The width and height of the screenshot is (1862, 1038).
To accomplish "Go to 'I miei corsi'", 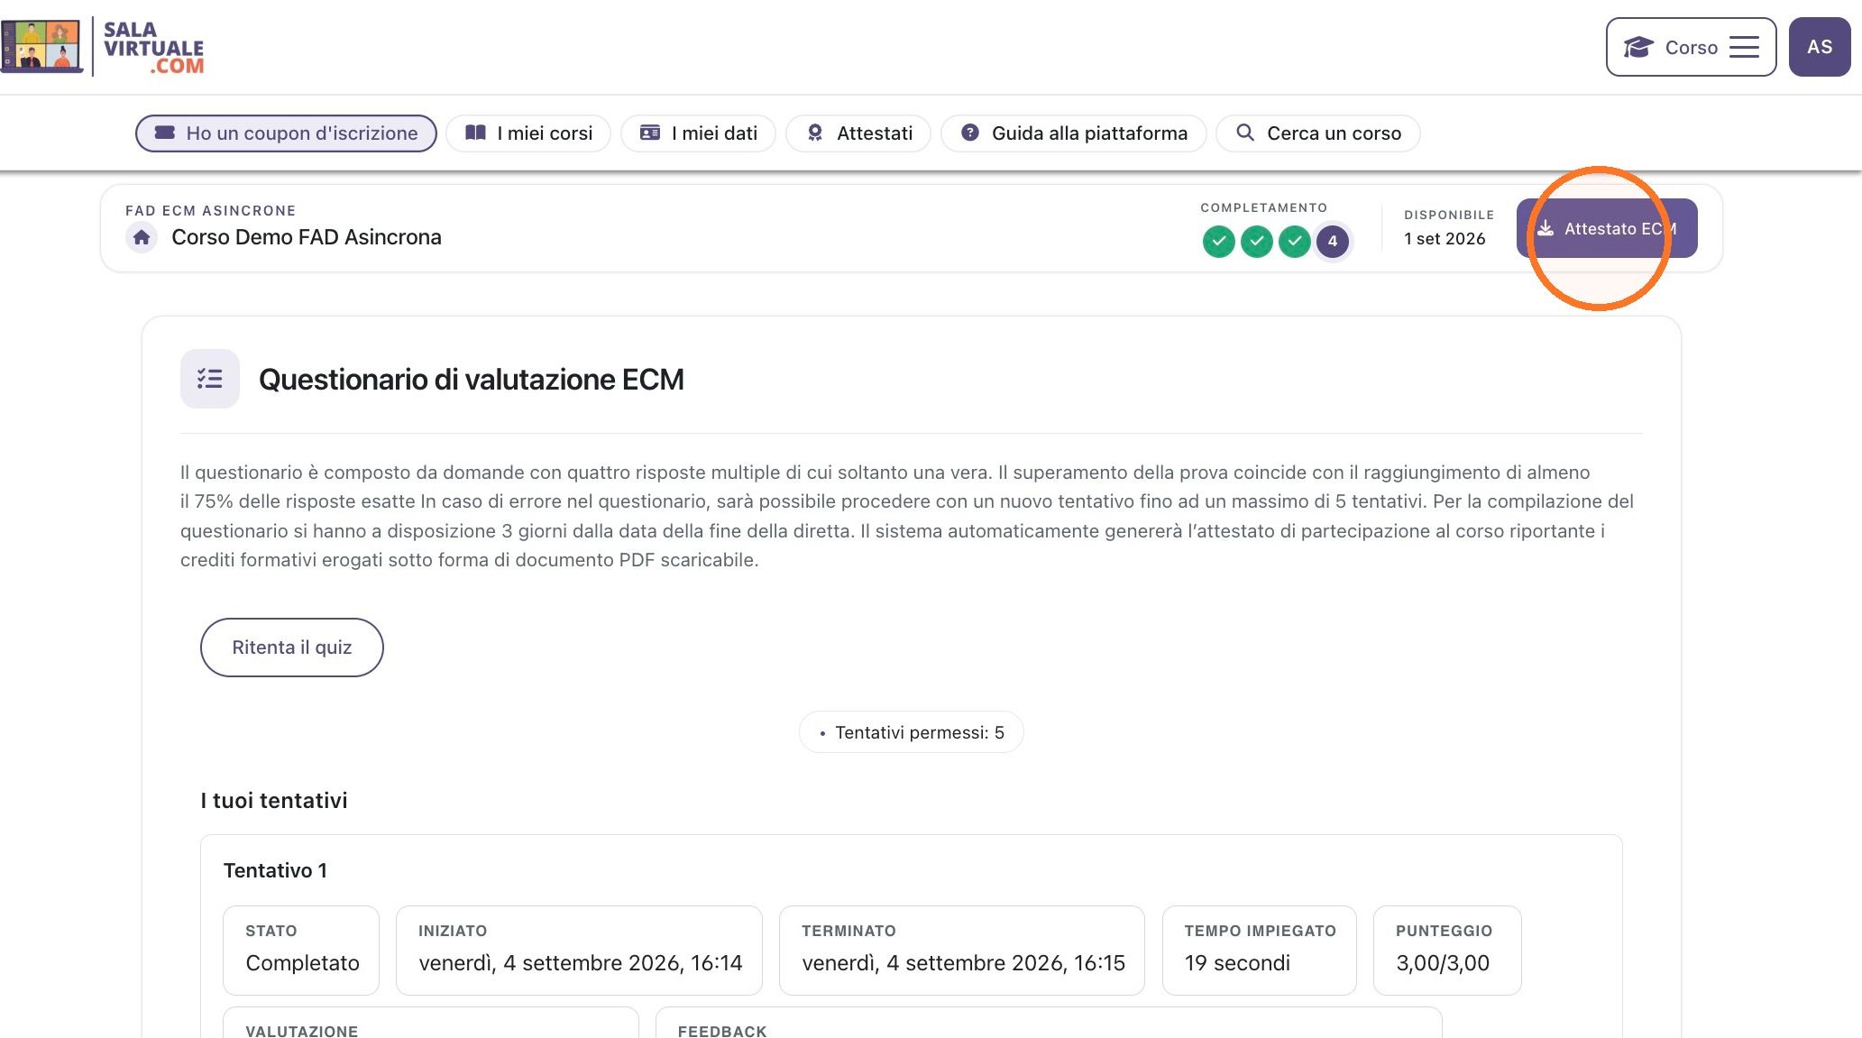I will coord(528,133).
